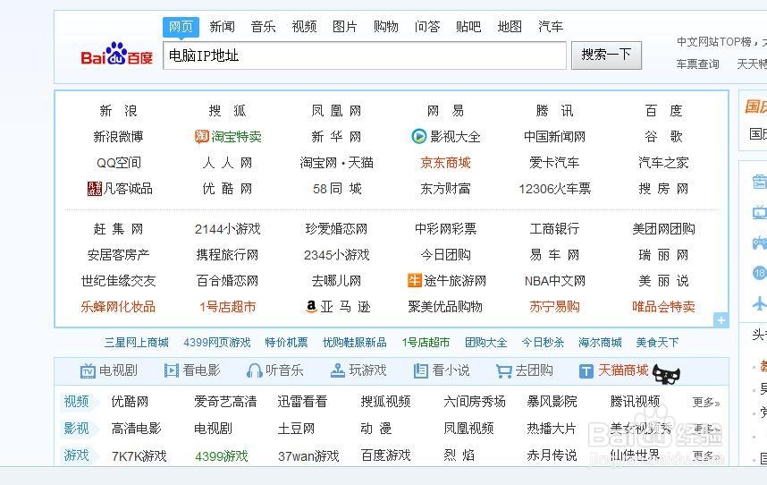The width and height of the screenshot is (767, 485).
Task: Open the 海尔商城 link
Action: coord(600,343)
